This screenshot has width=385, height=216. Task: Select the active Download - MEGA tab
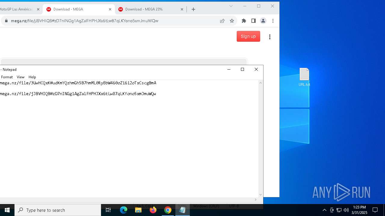pyautogui.click(x=79, y=9)
